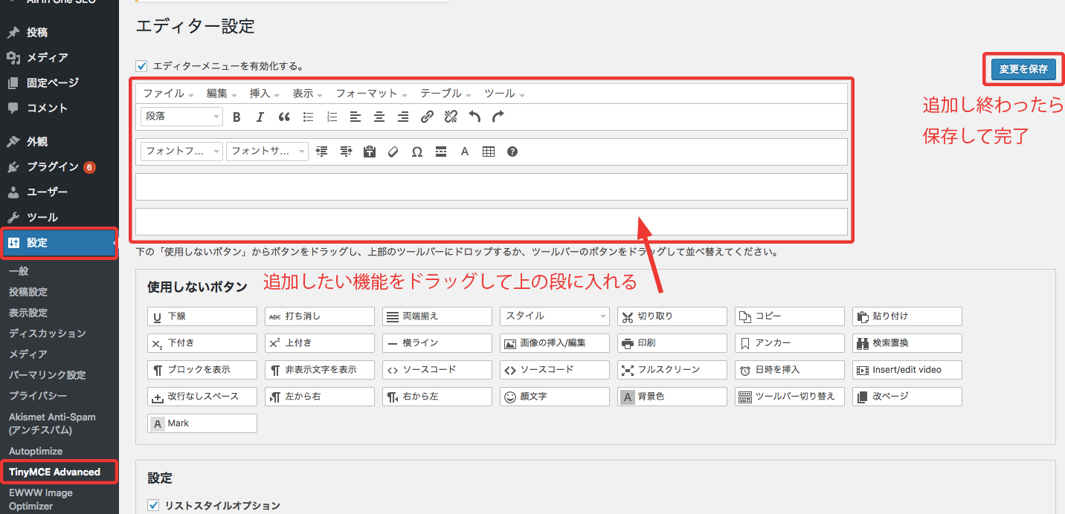Click the Italic formatting icon
The width and height of the screenshot is (1065, 514).
click(x=260, y=117)
